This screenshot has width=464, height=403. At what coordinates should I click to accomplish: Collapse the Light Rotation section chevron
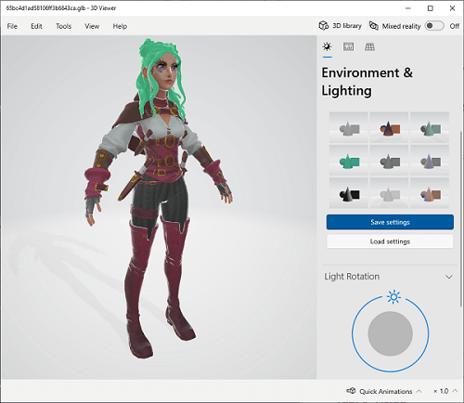coord(449,277)
